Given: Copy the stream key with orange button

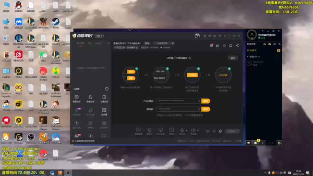Looking at the screenshot, I should pyautogui.click(x=206, y=109).
